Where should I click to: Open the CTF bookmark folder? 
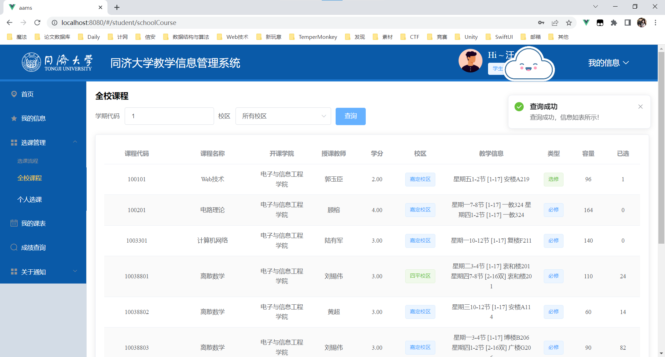tap(409, 37)
